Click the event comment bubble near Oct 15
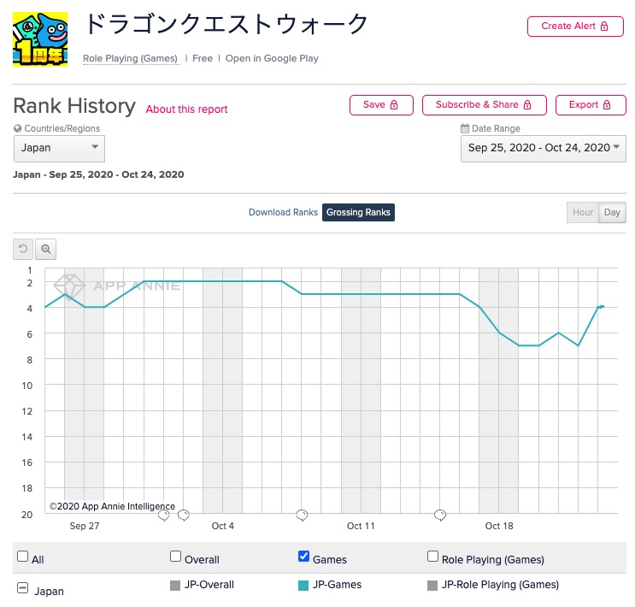The height and width of the screenshot is (607, 635). 440,515
